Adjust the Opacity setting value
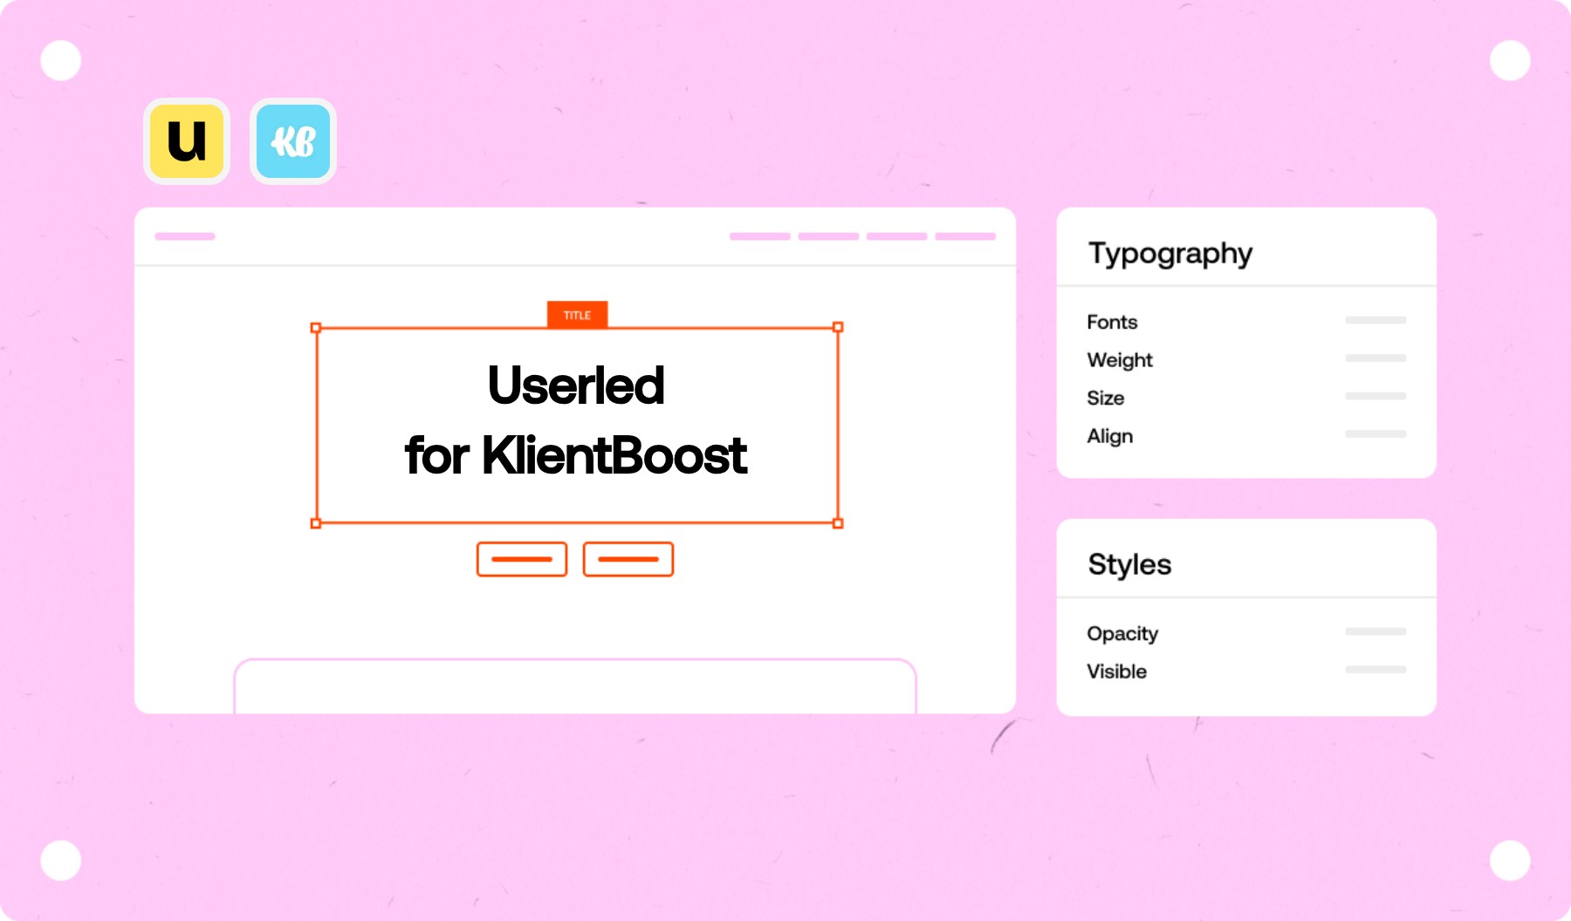This screenshot has width=1571, height=921. (x=1375, y=631)
